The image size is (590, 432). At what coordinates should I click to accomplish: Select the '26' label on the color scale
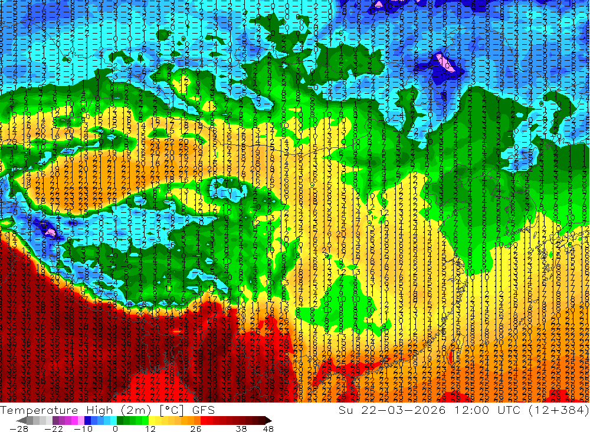pos(196,428)
